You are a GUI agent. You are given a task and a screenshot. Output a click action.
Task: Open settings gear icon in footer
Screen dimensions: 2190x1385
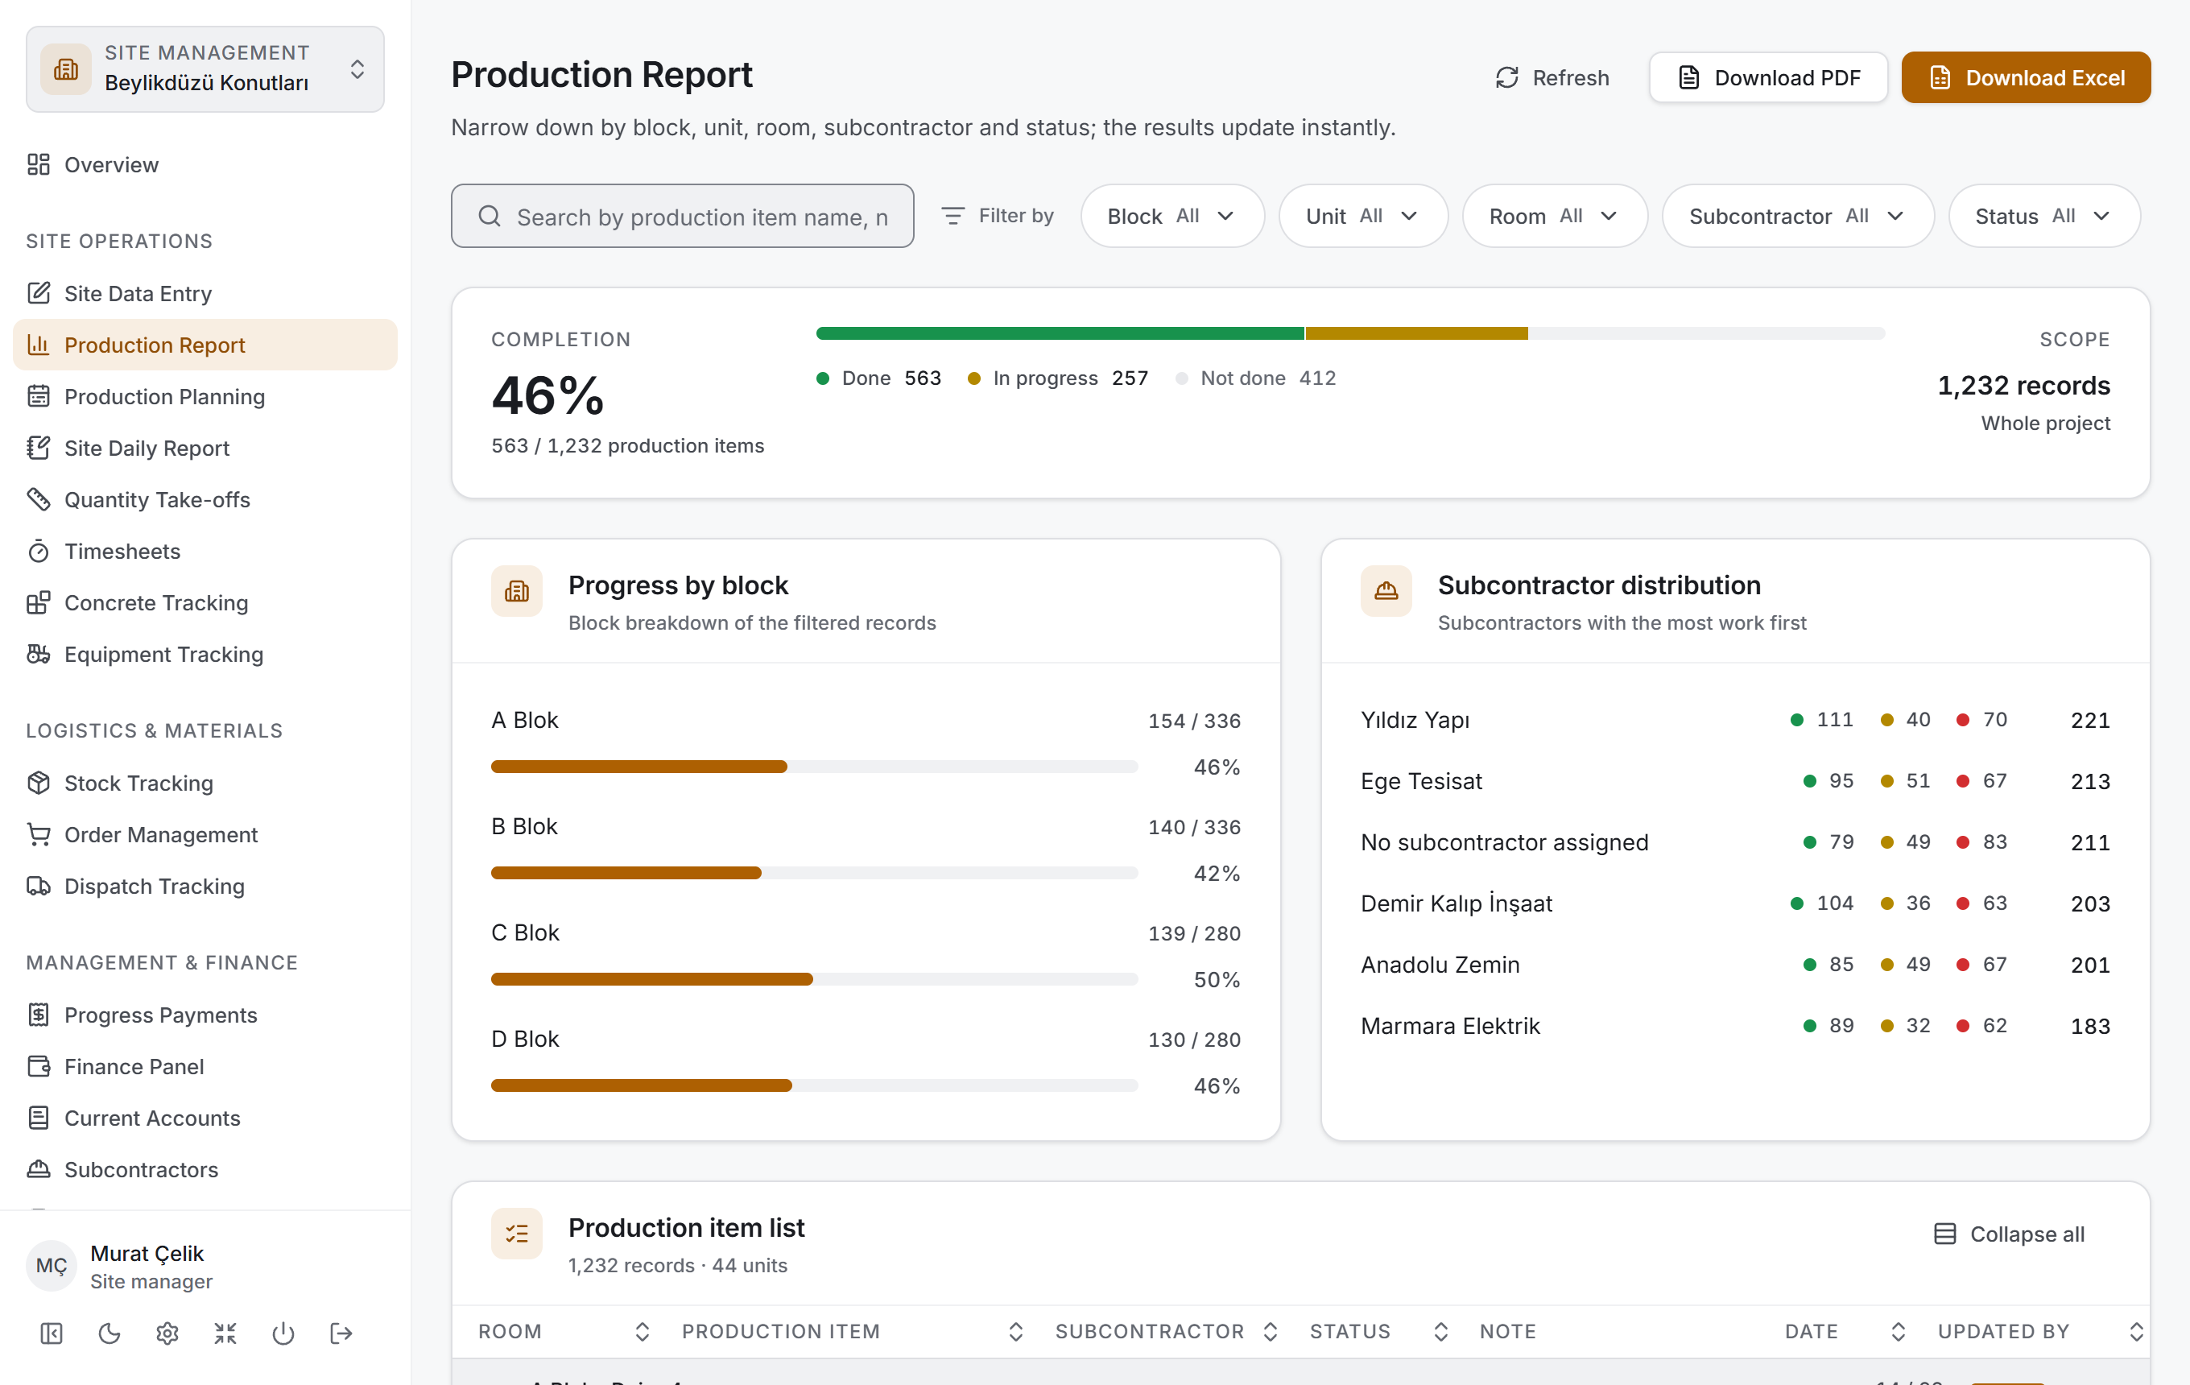click(x=167, y=1333)
